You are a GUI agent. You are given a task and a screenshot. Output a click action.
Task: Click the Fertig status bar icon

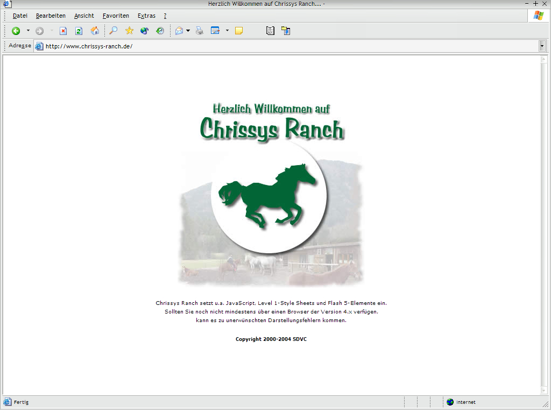pos(8,402)
